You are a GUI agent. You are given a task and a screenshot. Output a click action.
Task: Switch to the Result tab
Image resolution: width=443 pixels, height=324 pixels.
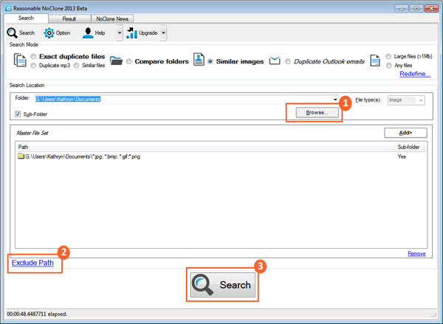point(69,19)
